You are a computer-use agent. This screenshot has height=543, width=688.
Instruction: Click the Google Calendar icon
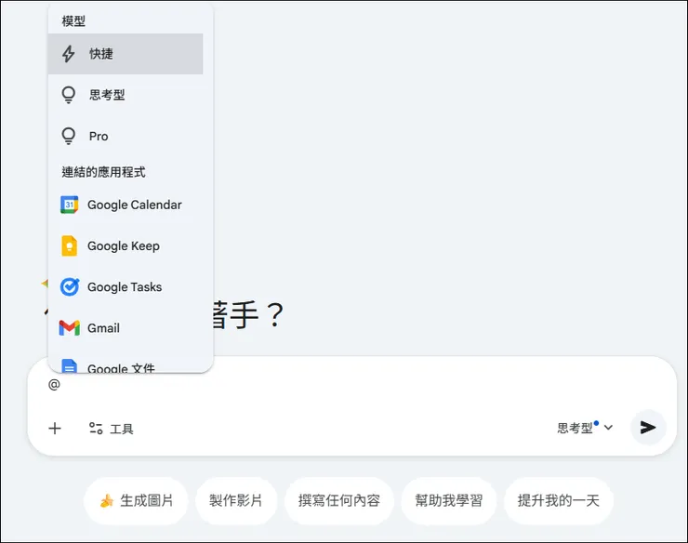[x=70, y=205]
